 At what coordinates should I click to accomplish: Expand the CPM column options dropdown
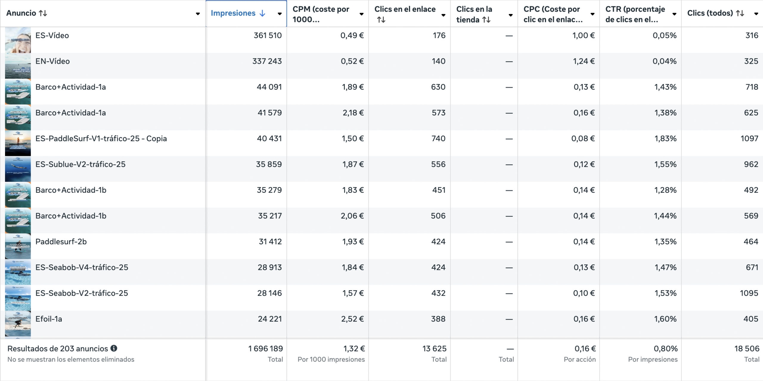(362, 14)
